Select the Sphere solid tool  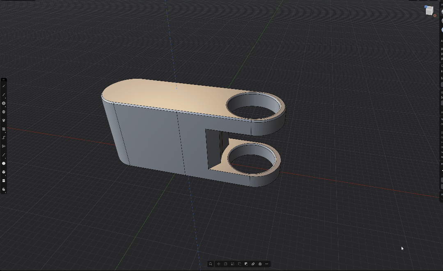point(4,163)
